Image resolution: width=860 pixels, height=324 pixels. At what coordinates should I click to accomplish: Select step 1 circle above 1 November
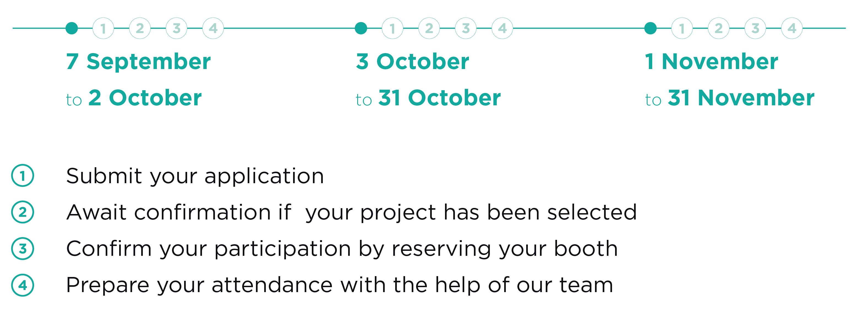[682, 28]
